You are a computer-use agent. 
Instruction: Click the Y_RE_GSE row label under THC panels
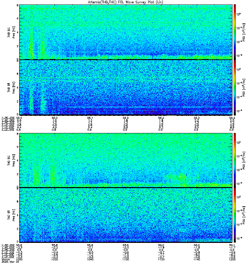[8, 247]
